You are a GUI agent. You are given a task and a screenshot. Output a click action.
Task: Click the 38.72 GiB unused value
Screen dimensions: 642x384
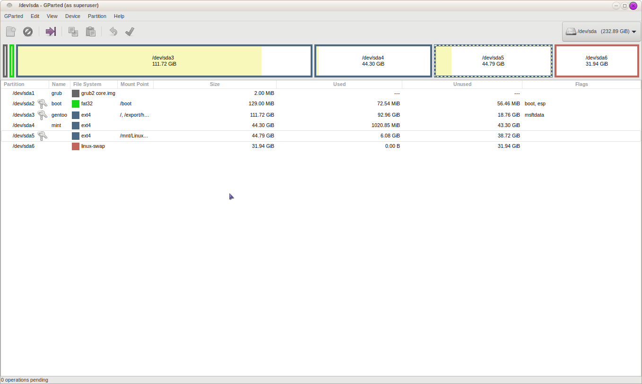(x=509, y=136)
